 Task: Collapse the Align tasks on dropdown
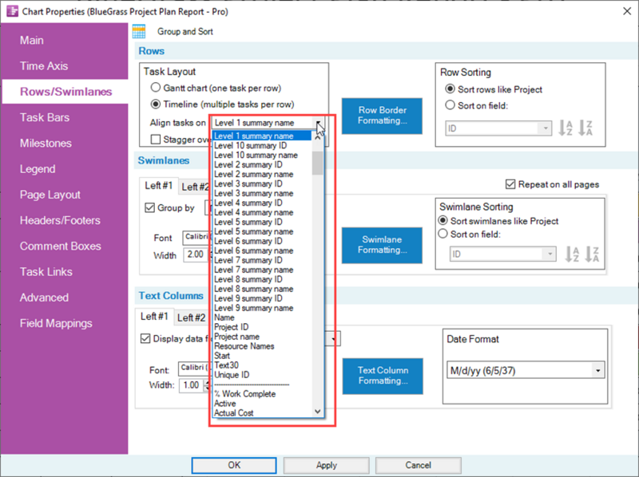(x=318, y=123)
